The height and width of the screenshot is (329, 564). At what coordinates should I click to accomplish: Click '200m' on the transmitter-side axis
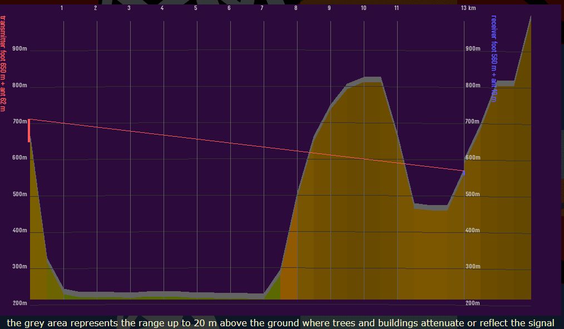[20, 303]
